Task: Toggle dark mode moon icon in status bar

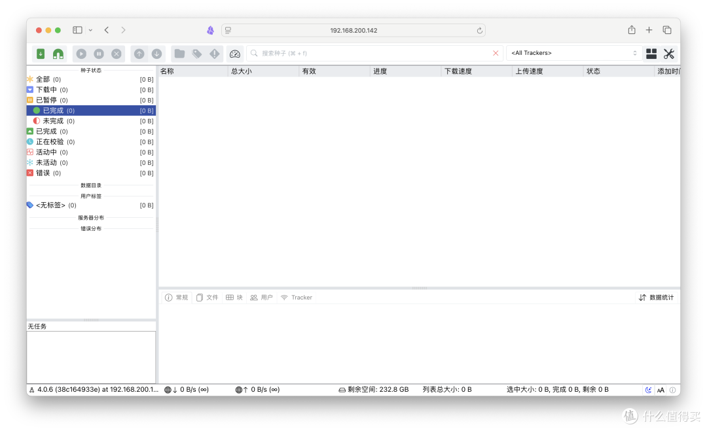Action: [648, 390]
